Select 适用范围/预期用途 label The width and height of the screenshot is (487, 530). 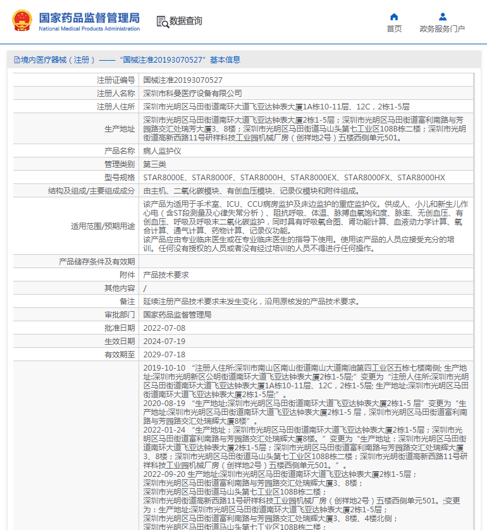coord(102,226)
